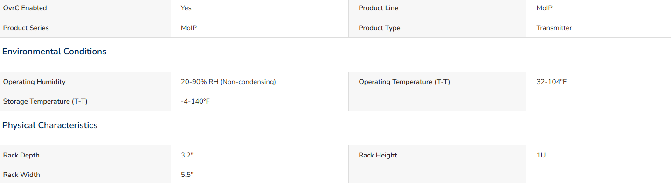This screenshot has height=183, width=671.
Task: Click the Rack Depth label
Action: [x=21, y=155]
